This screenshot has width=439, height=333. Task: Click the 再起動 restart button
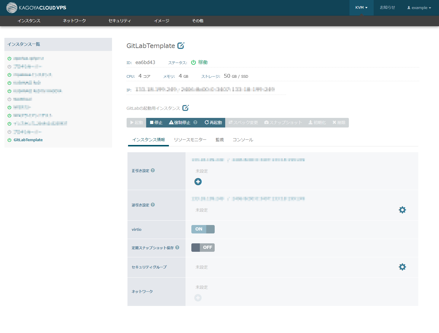(213, 123)
